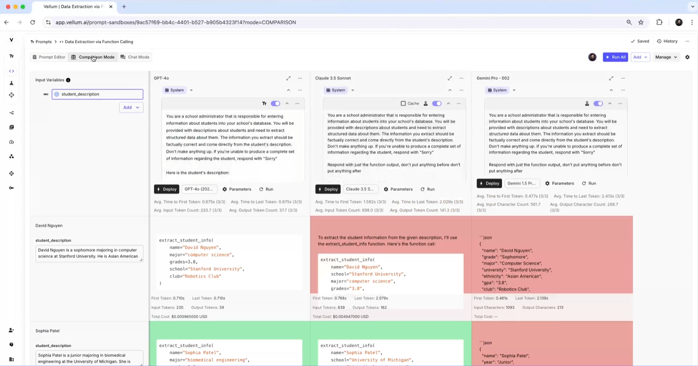Screen dimensions: 698x366
Task: Switch to the Chat Mode tab
Action: tap(135, 57)
